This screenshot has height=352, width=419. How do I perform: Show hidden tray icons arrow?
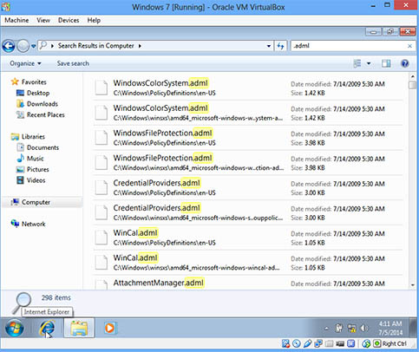(x=326, y=328)
